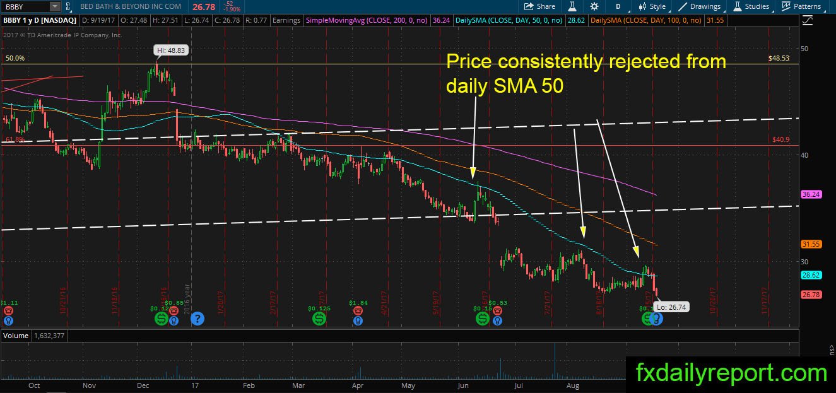The image size is (836, 393).
Task: Click the 26.78 last price axis bubble
Action: coord(811,295)
